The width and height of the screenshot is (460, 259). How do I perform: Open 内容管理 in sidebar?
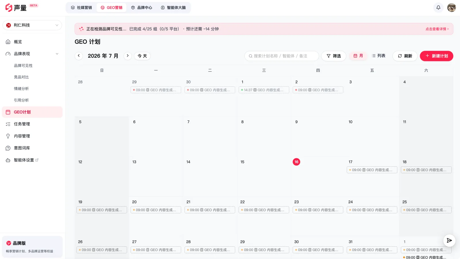pos(32,136)
